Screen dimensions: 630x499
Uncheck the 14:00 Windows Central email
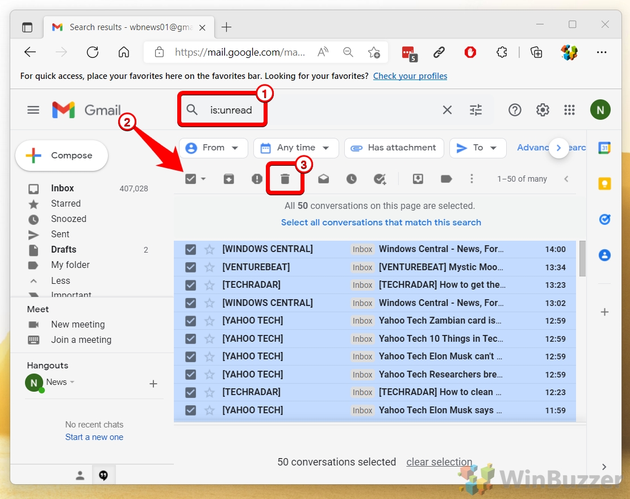point(190,249)
